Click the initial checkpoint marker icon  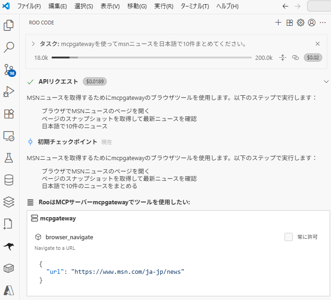30,142
